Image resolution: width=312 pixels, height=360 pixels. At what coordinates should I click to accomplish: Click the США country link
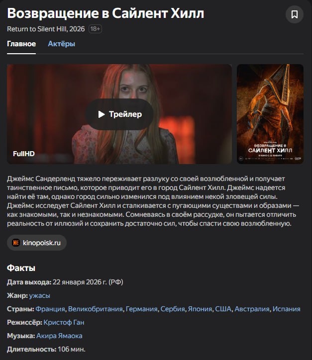tap(223, 309)
